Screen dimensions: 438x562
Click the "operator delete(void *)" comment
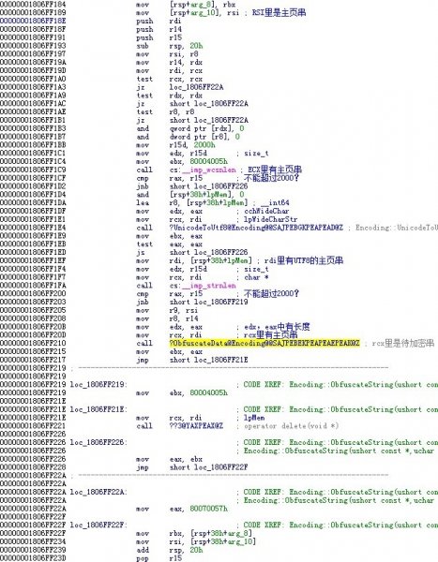coord(291,426)
